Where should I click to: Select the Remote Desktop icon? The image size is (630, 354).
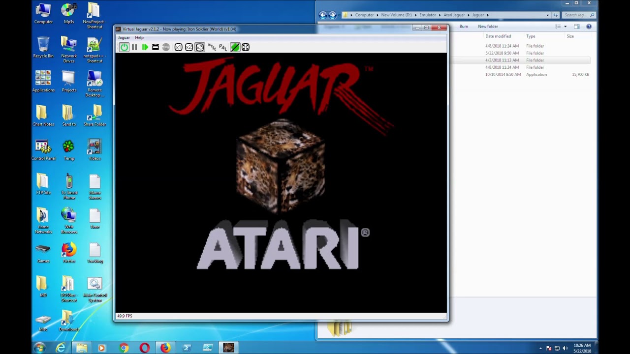94,84
